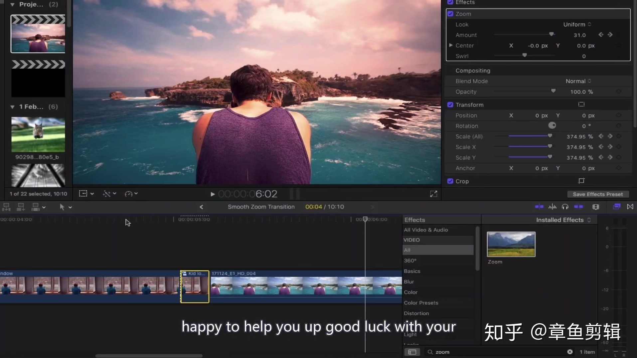Clear the zoom search field
Viewport: 637px width, 358px height.
[570, 352]
